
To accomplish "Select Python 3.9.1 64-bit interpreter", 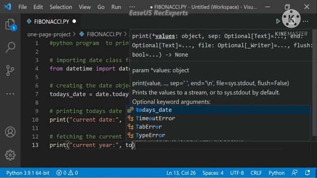I will [x=28, y=173].
